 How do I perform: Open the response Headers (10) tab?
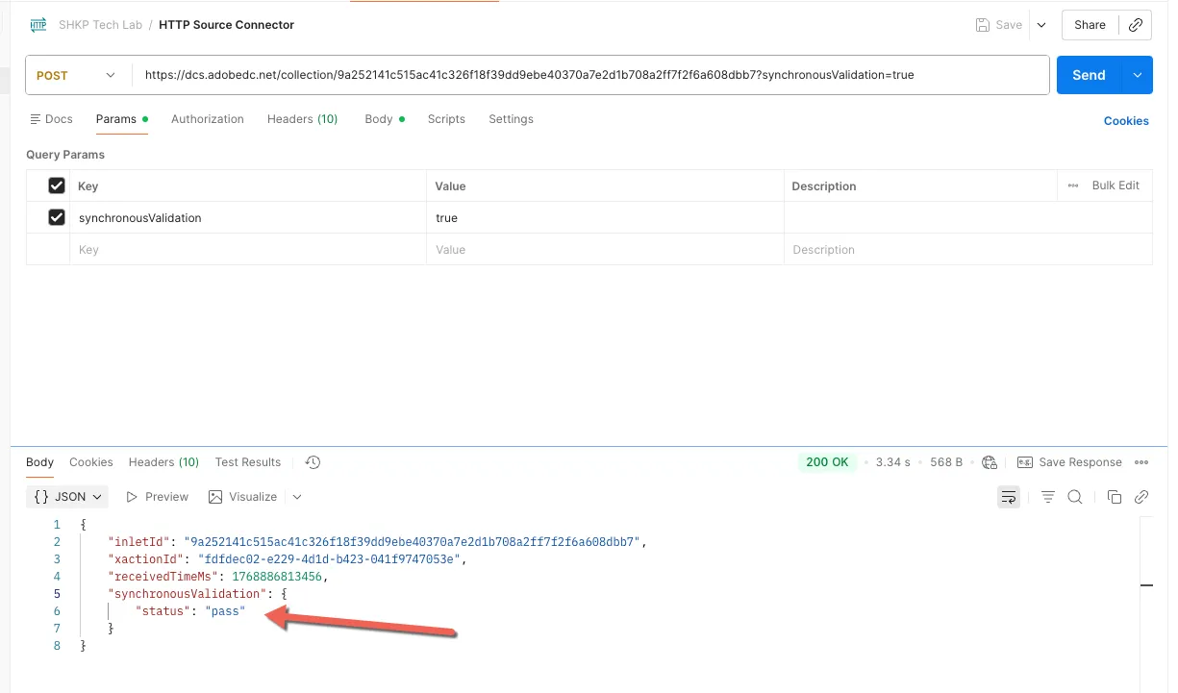(x=163, y=462)
